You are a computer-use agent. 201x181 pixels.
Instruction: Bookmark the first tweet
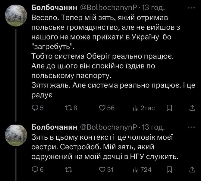(x=169, y=108)
